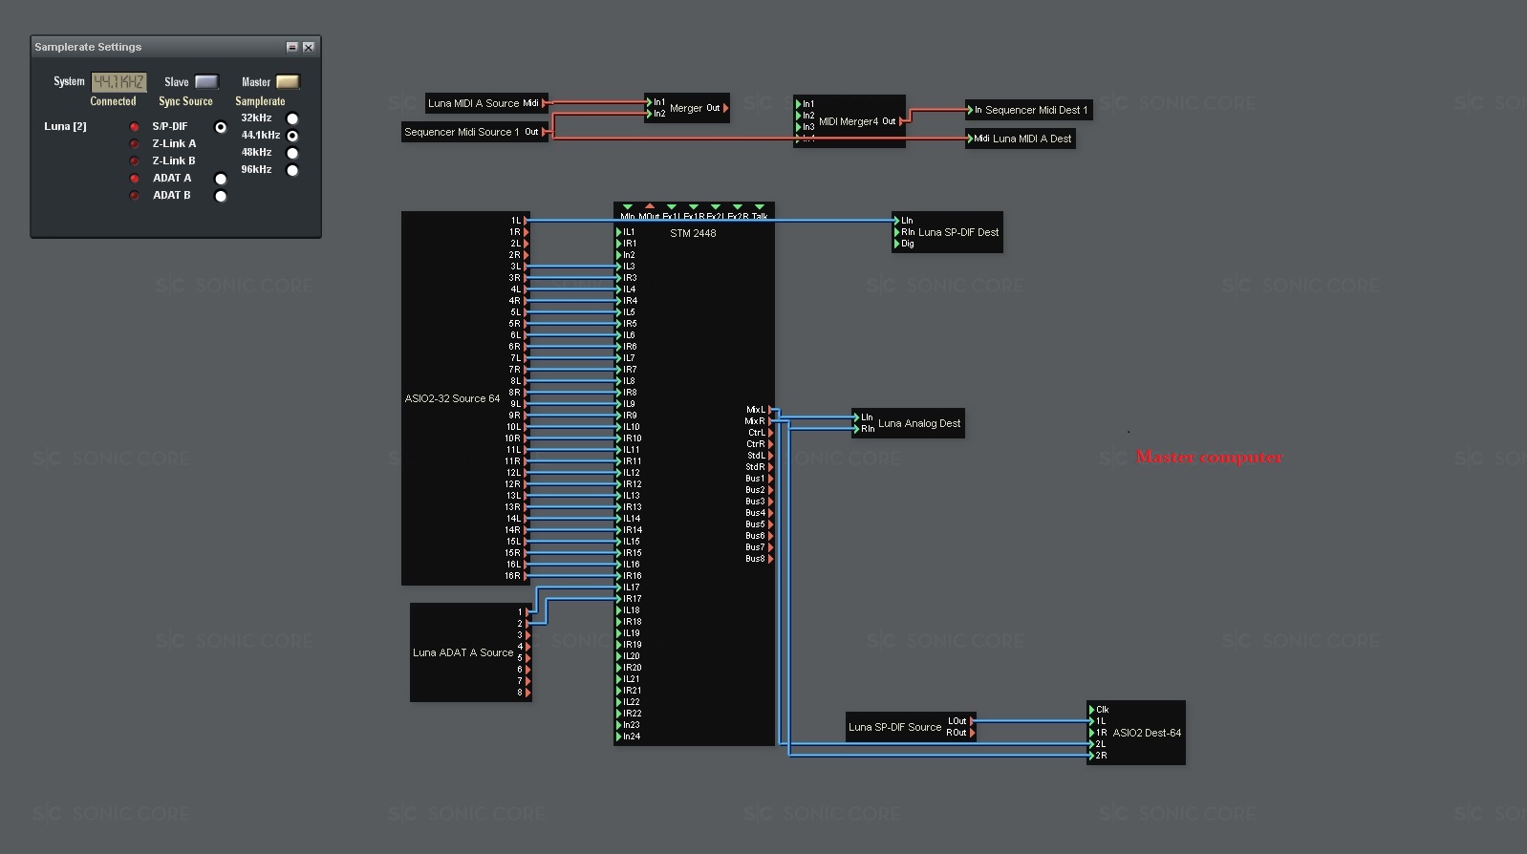
Task: Set samplerate to 44.1kHz
Action: [x=292, y=136]
